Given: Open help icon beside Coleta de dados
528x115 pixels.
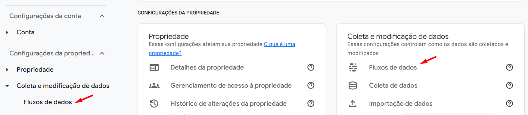Looking at the screenshot, I should [510, 85].
